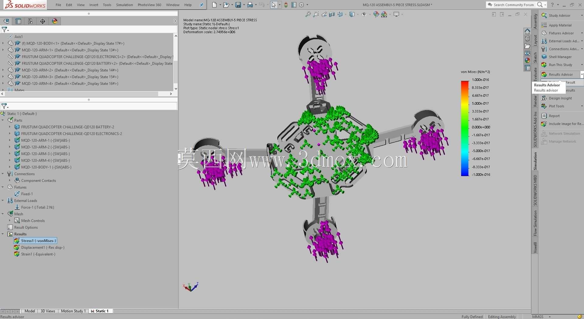Open the Study Advisor dropdown arrow
Screen dimensions: 584x319
click(x=582, y=16)
